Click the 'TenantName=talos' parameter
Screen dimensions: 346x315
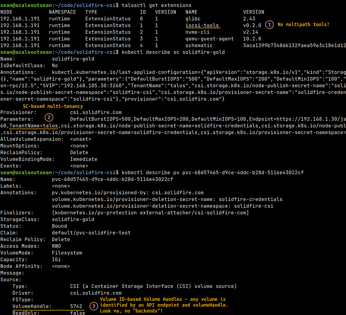click(34, 126)
